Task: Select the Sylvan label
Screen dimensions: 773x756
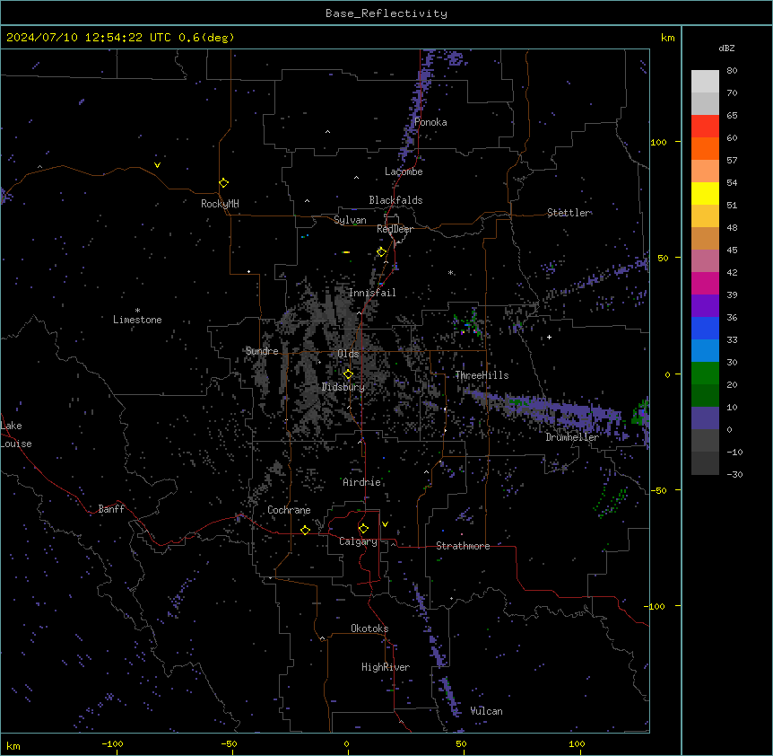Action: tap(350, 220)
